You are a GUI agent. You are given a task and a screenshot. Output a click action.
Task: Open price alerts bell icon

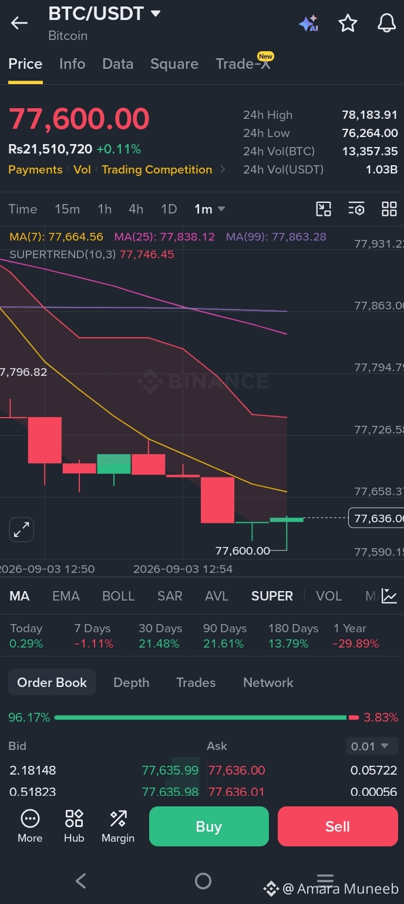[x=386, y=23]
